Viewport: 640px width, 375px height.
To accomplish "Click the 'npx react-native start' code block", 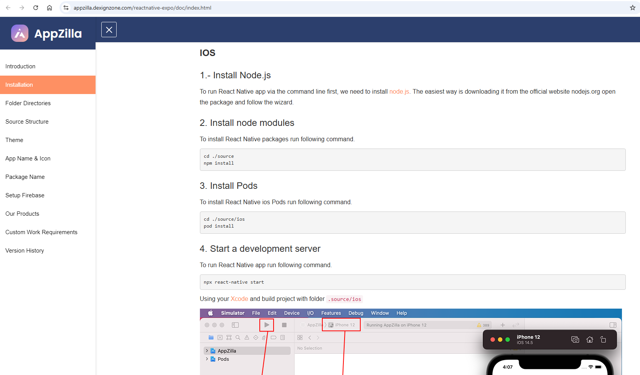I will (412, 282).
